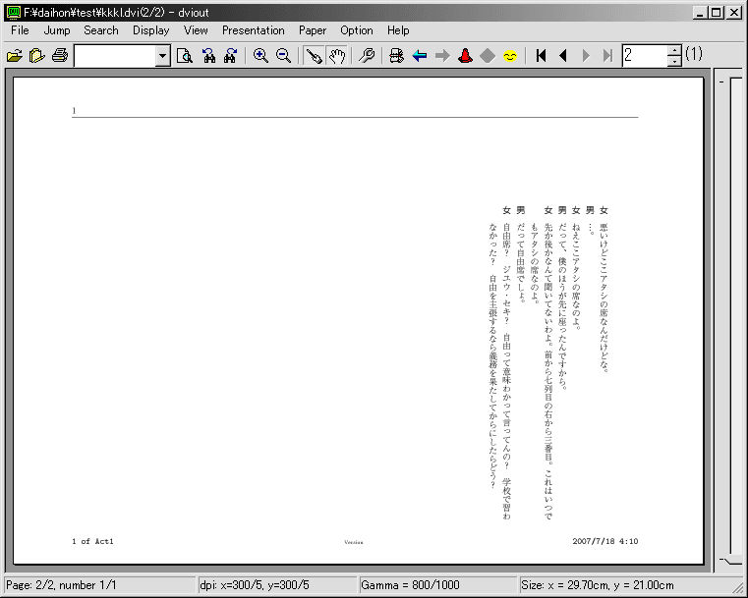748x598 pixels.
Task: Click the red bell-shaped icon
Action: click(x=465, y=56)
